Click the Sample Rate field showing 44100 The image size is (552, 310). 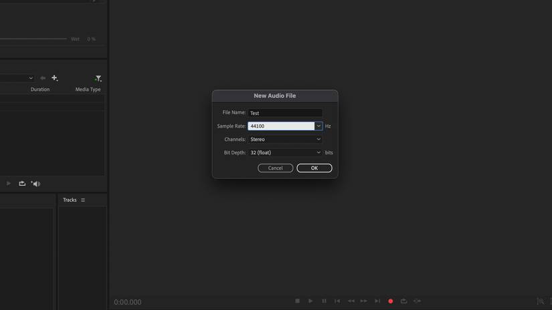[x=281, y=126]
